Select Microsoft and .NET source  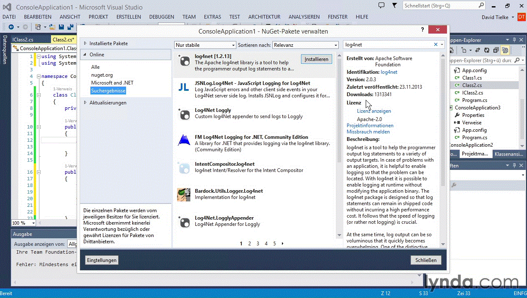(x=112, y=83)
